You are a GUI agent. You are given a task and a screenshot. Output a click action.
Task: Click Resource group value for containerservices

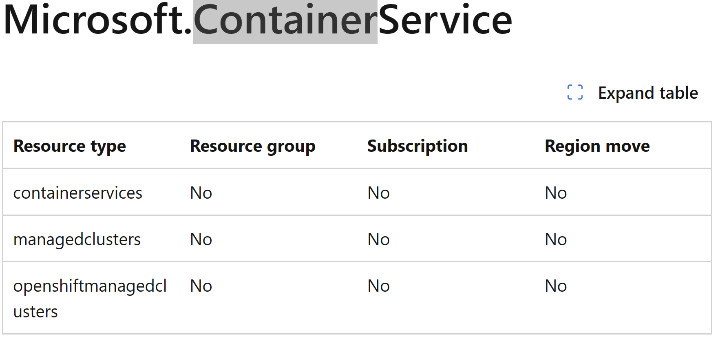(201, 193)
